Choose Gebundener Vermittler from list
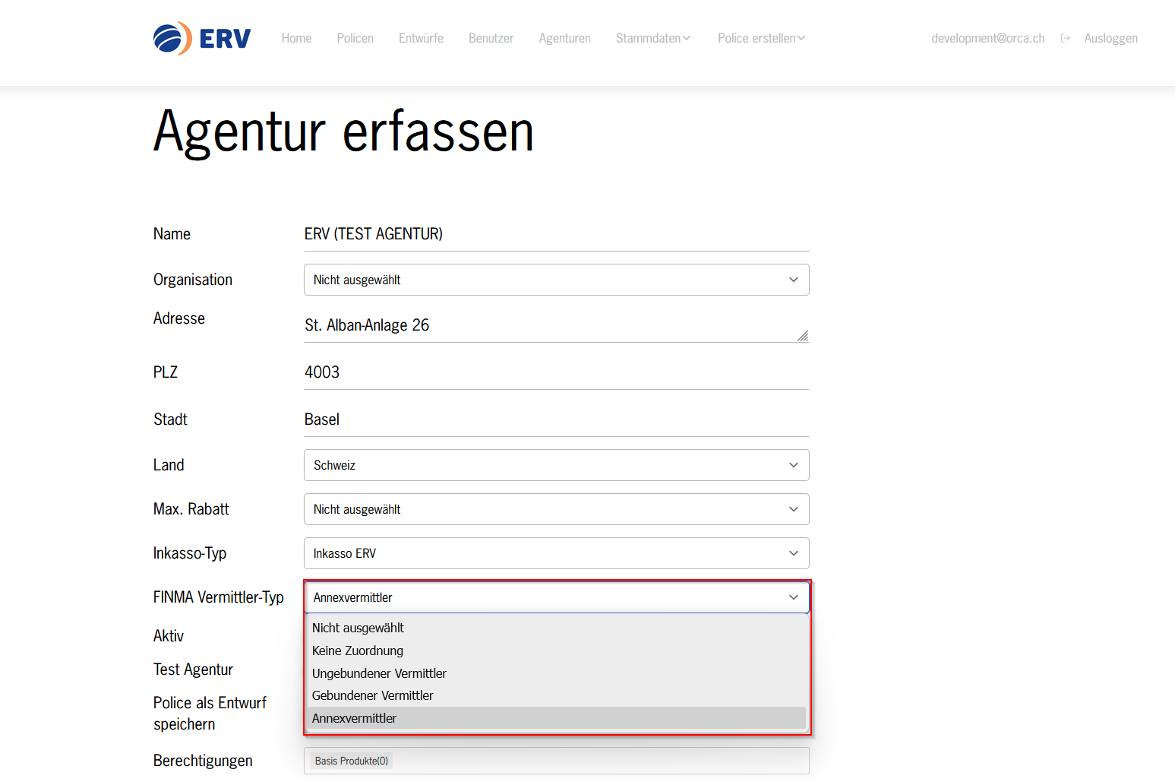 pos(372,695)
